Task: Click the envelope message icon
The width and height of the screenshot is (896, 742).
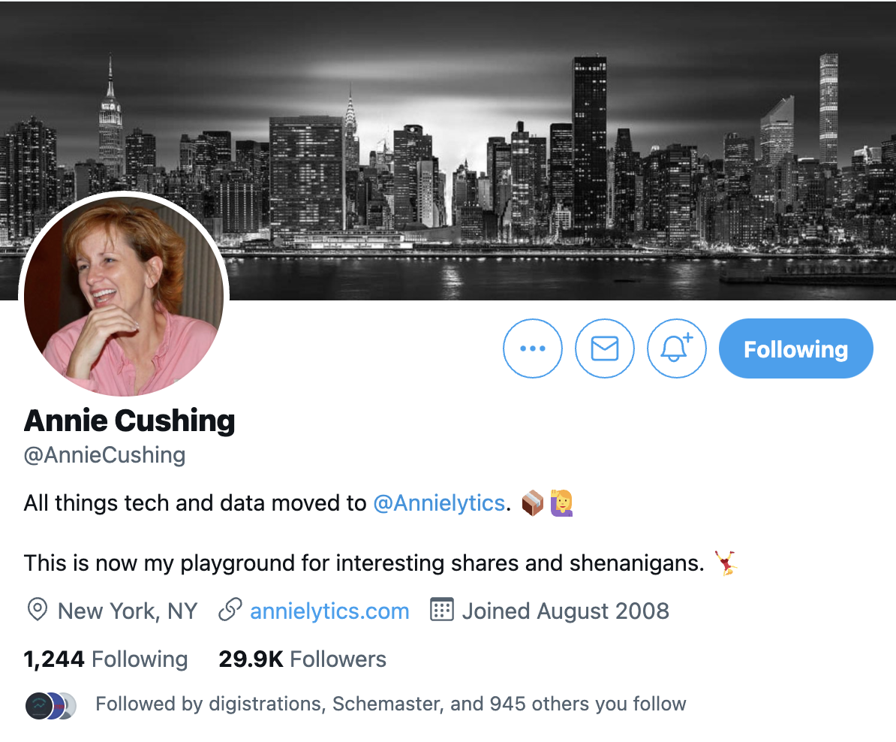Action: (x=605, y=348)
